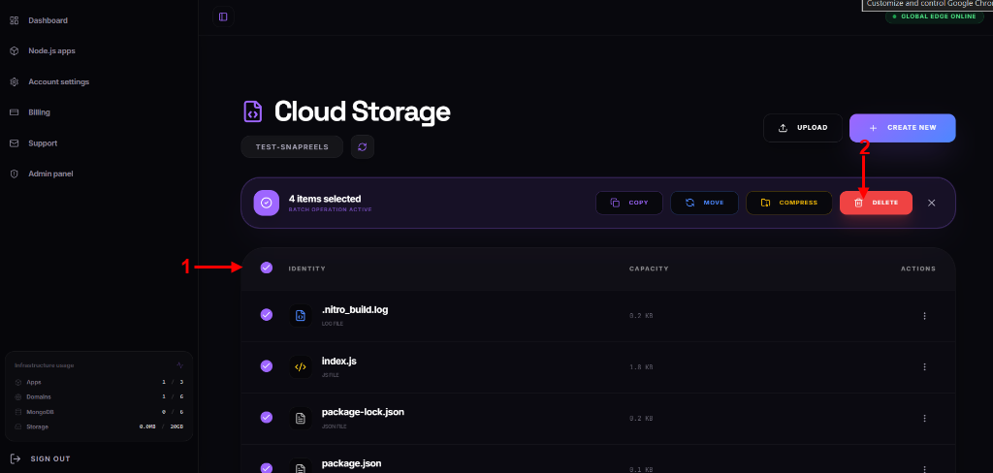Toggle the select-all checkbox in header

[x=267, y=268]
